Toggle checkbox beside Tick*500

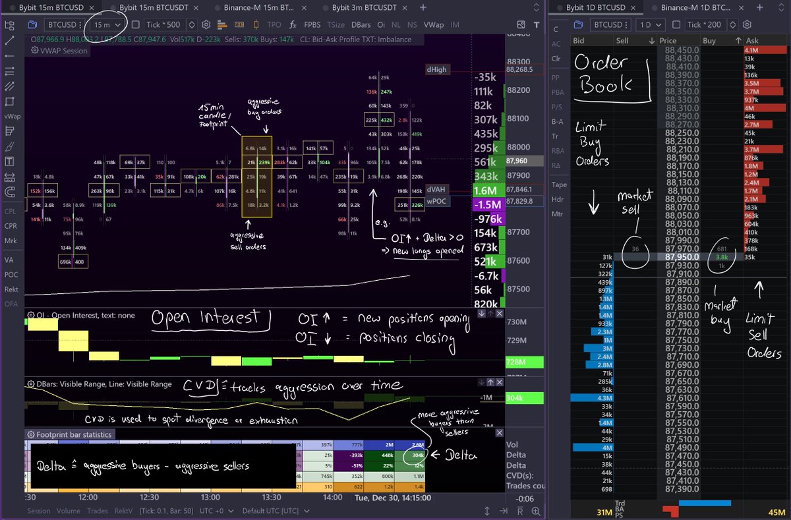point(136,24)
